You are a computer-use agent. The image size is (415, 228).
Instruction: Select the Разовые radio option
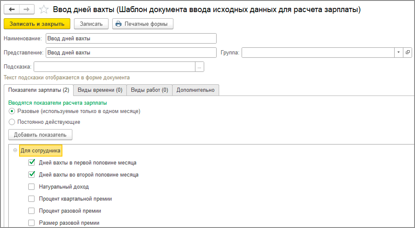click(12, 111)
